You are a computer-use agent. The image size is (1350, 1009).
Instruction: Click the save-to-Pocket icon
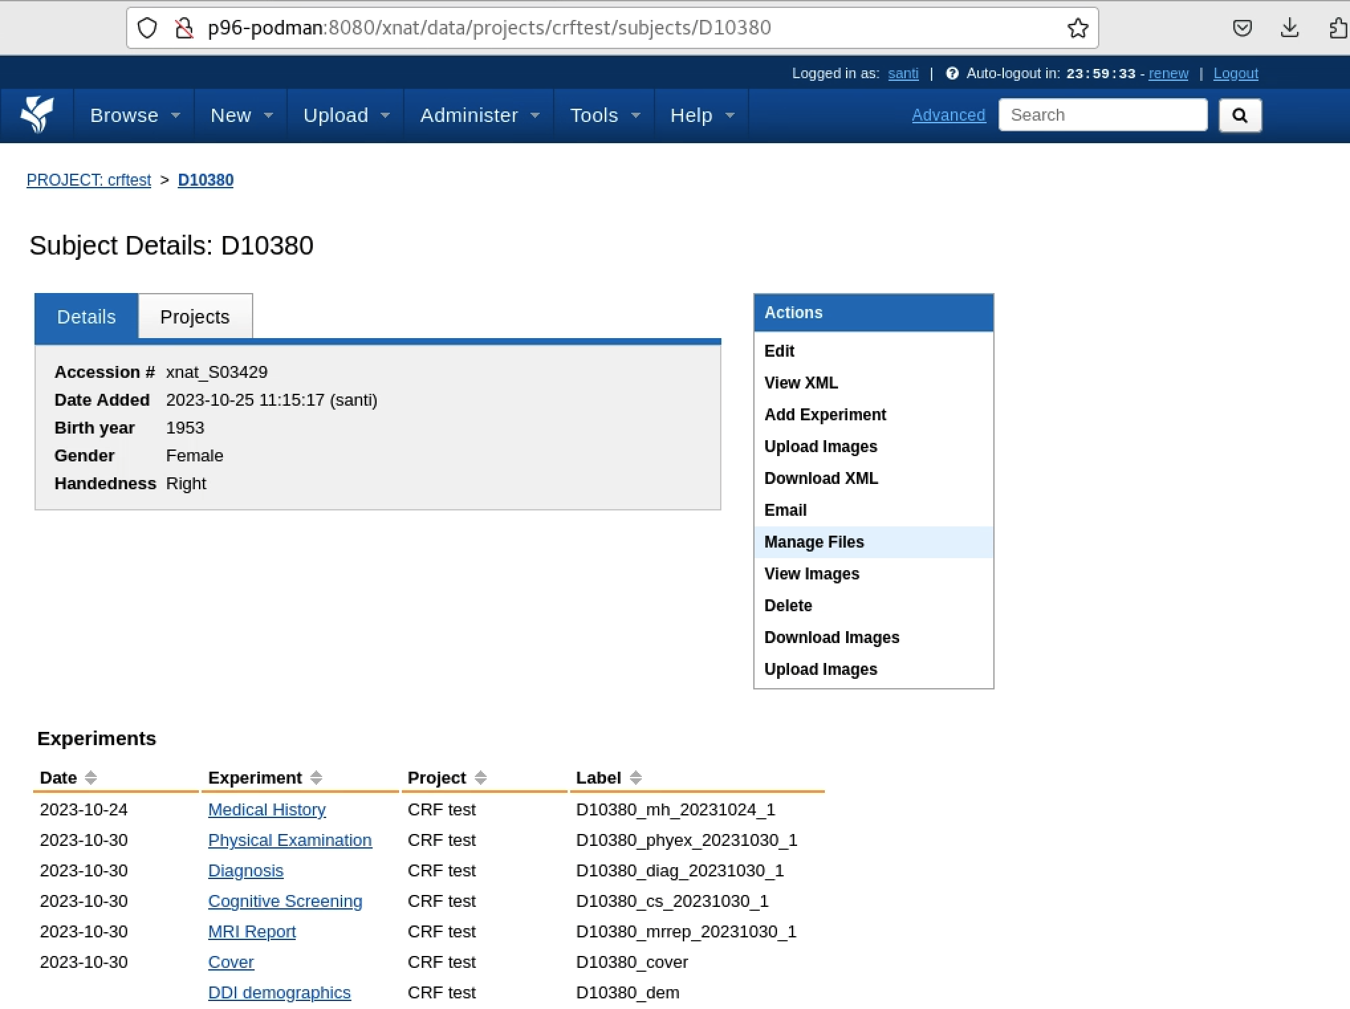click(1242, 27)
